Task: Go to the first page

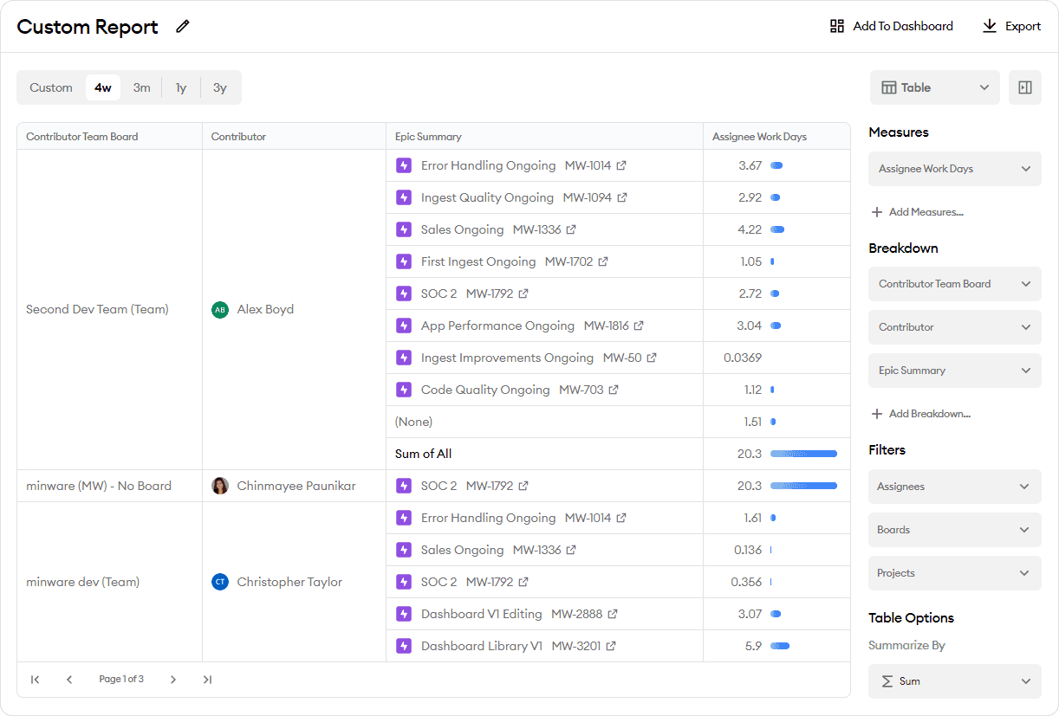Action: (x=35, y=680)
